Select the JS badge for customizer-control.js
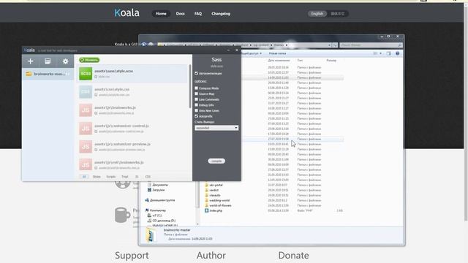Image resolution: width=468 pixels, height=263 pixels. [86, 129]
